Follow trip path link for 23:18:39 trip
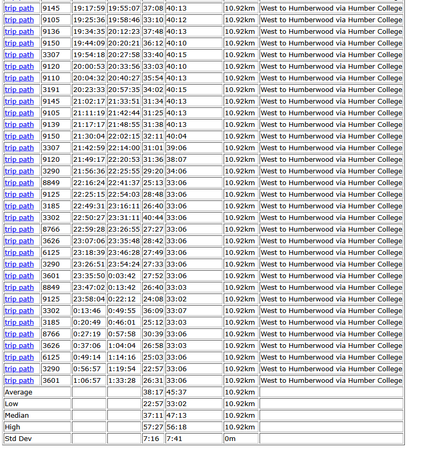Screen dimensions: 435x450 point(19,253)
